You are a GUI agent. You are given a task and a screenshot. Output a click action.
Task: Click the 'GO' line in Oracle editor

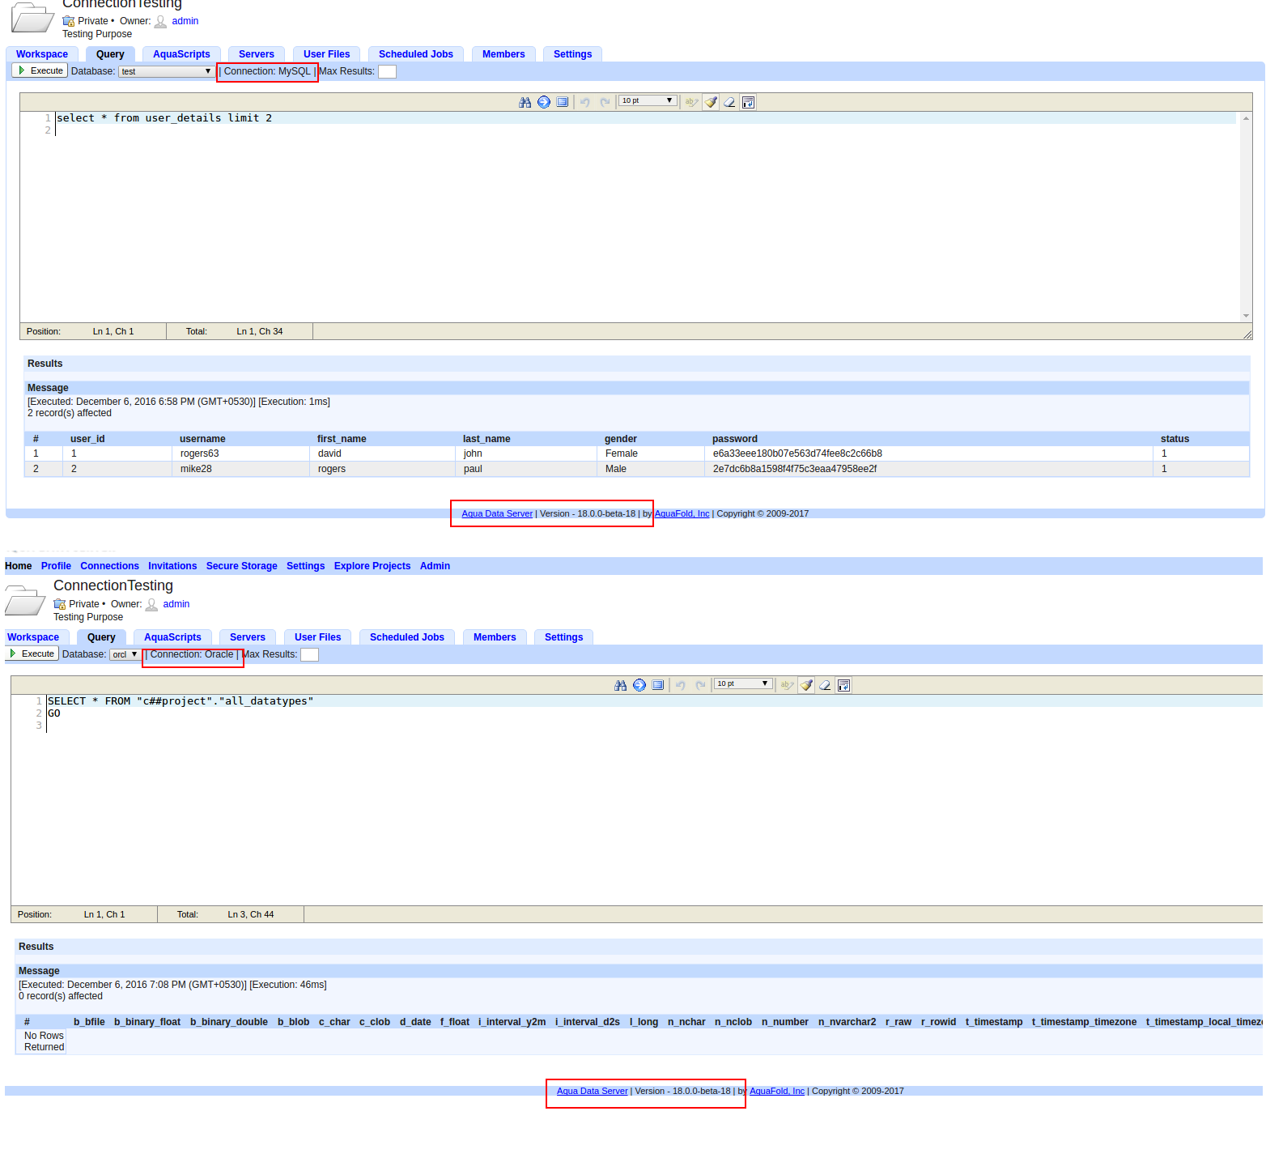[54, 713]
